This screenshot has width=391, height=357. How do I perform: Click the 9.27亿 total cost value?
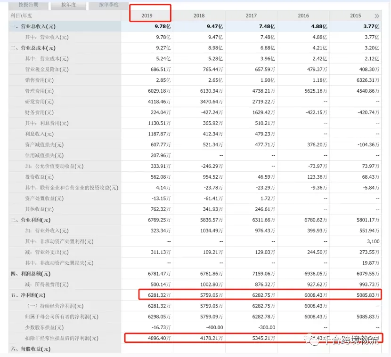pyautogui.click(x=163, y=48)
